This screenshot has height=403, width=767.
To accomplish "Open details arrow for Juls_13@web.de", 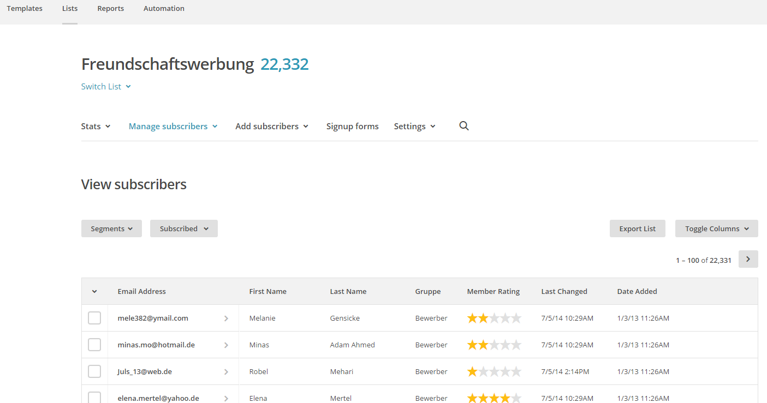I will [x=226, y=372].
